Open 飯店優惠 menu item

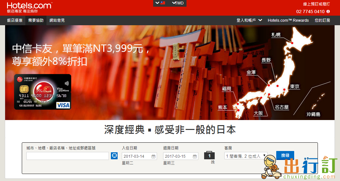tap(15, 20)
